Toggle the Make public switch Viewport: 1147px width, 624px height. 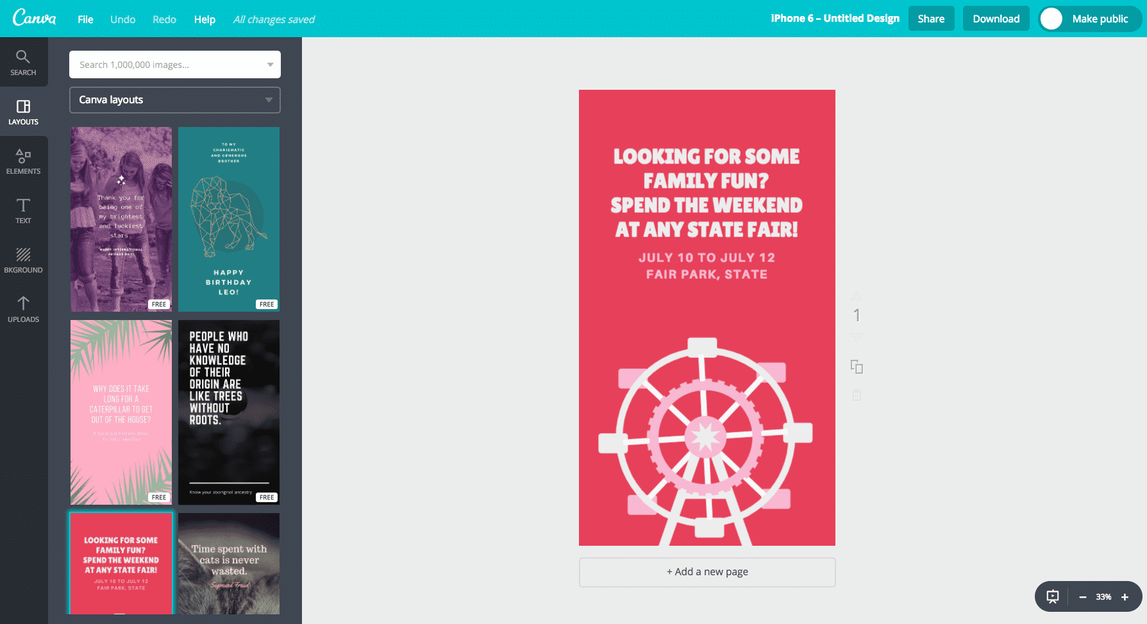click(1051, 19)
